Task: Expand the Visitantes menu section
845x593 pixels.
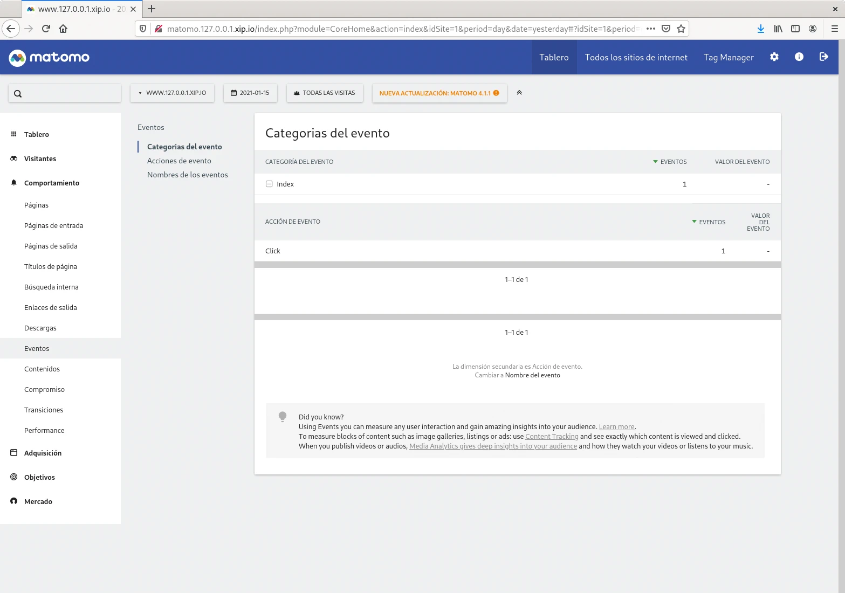Action: point(40,158)
